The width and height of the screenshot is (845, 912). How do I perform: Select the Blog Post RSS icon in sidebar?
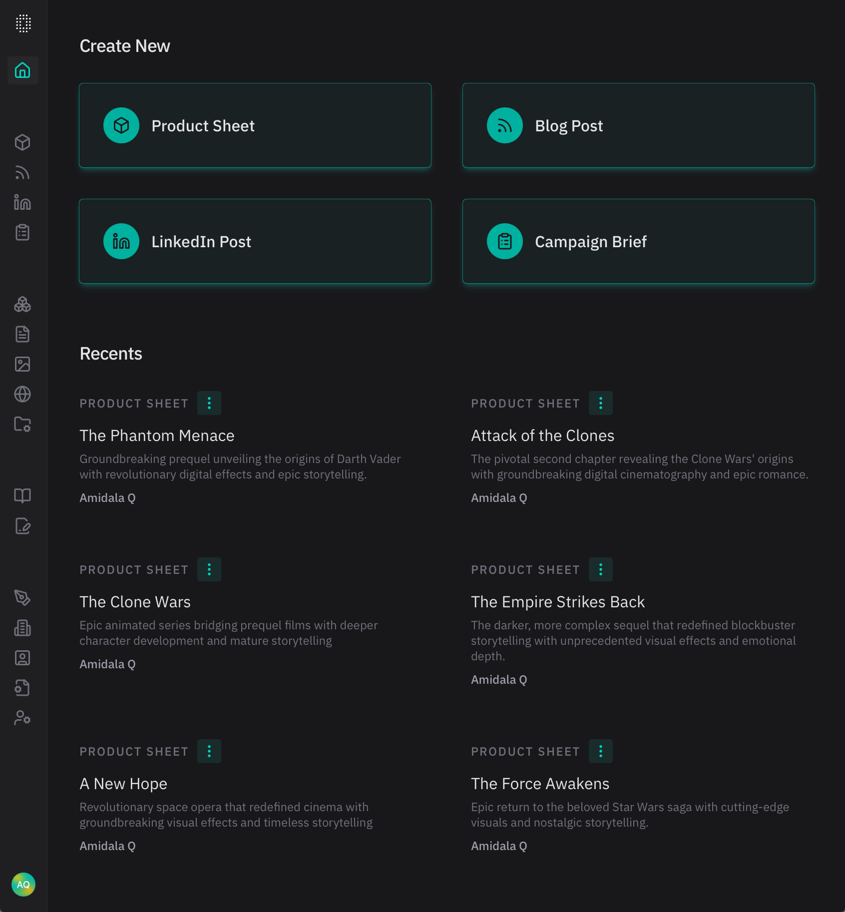(x=23, y=173)
